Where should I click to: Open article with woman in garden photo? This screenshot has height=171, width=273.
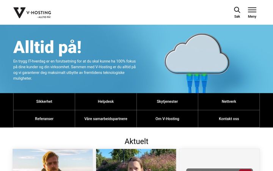pyautogui.click(x=136, y=160)
